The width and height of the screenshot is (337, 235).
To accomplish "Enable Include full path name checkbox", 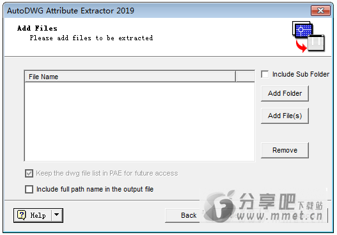I will pyautogui.click(x=29, y=189).
